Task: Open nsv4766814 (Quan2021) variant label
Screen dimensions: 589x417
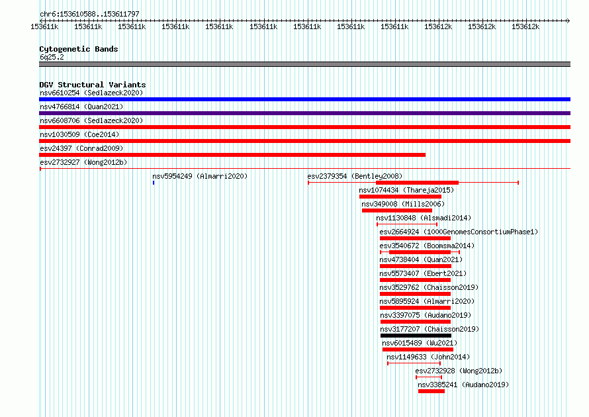Action: click(x=81, y=107)
